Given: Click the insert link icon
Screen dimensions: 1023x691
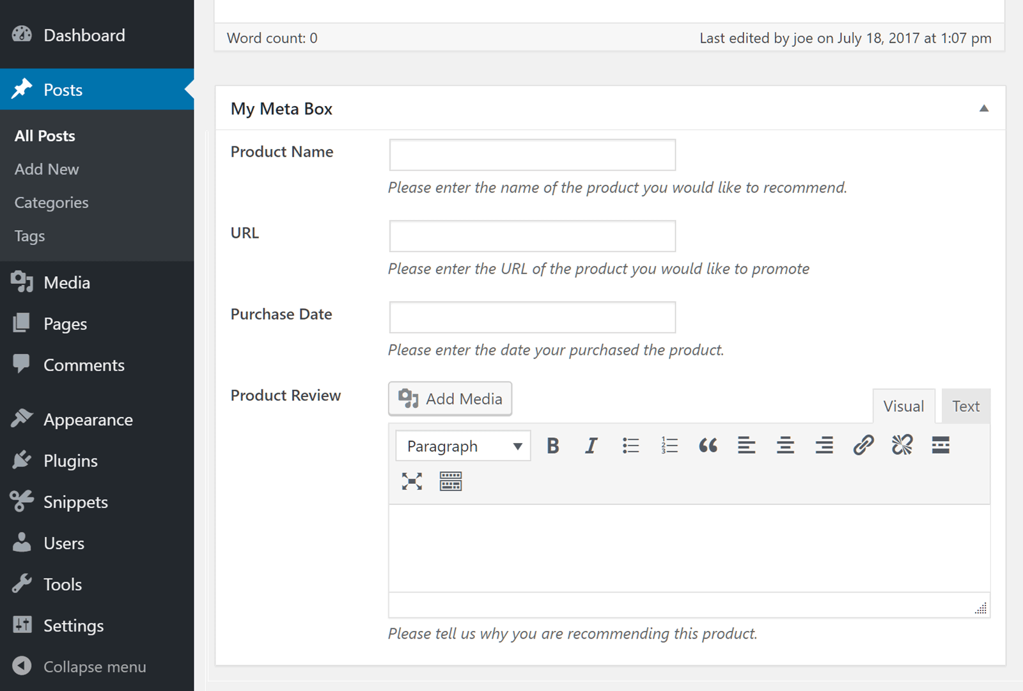Looking at the screenshot, I should (x=863, y=446).
